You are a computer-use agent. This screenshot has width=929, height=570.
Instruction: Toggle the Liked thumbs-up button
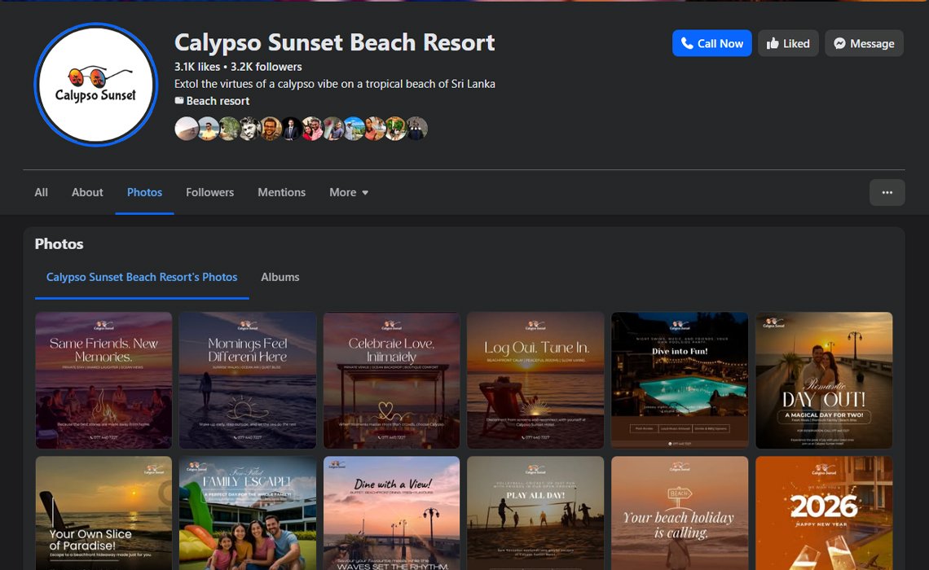coord(788,43)
